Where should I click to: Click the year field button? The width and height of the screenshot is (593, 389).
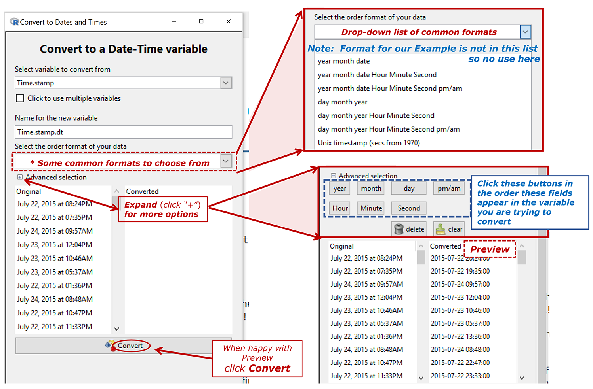point(339,188)
